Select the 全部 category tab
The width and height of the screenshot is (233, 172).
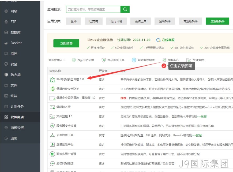coord(74,21)
